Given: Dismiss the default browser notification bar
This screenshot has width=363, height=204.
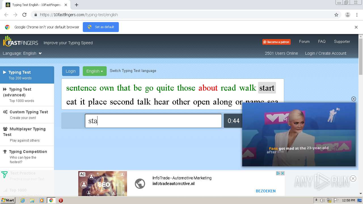Looking at the screenshot, I should [356, 27].
